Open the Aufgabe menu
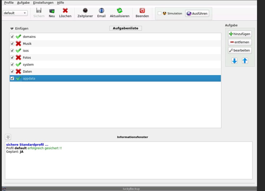Viewport: 265px width, 191px height. coord(23,3)
